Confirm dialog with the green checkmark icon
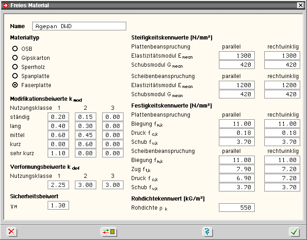The width and height of the screenshot is (307, 240). (294, 232)
